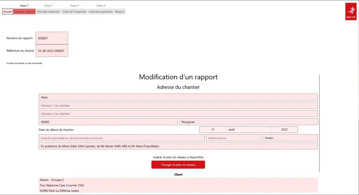
Task: Go to Liste des inspections tab
Action: coord(101,12)
